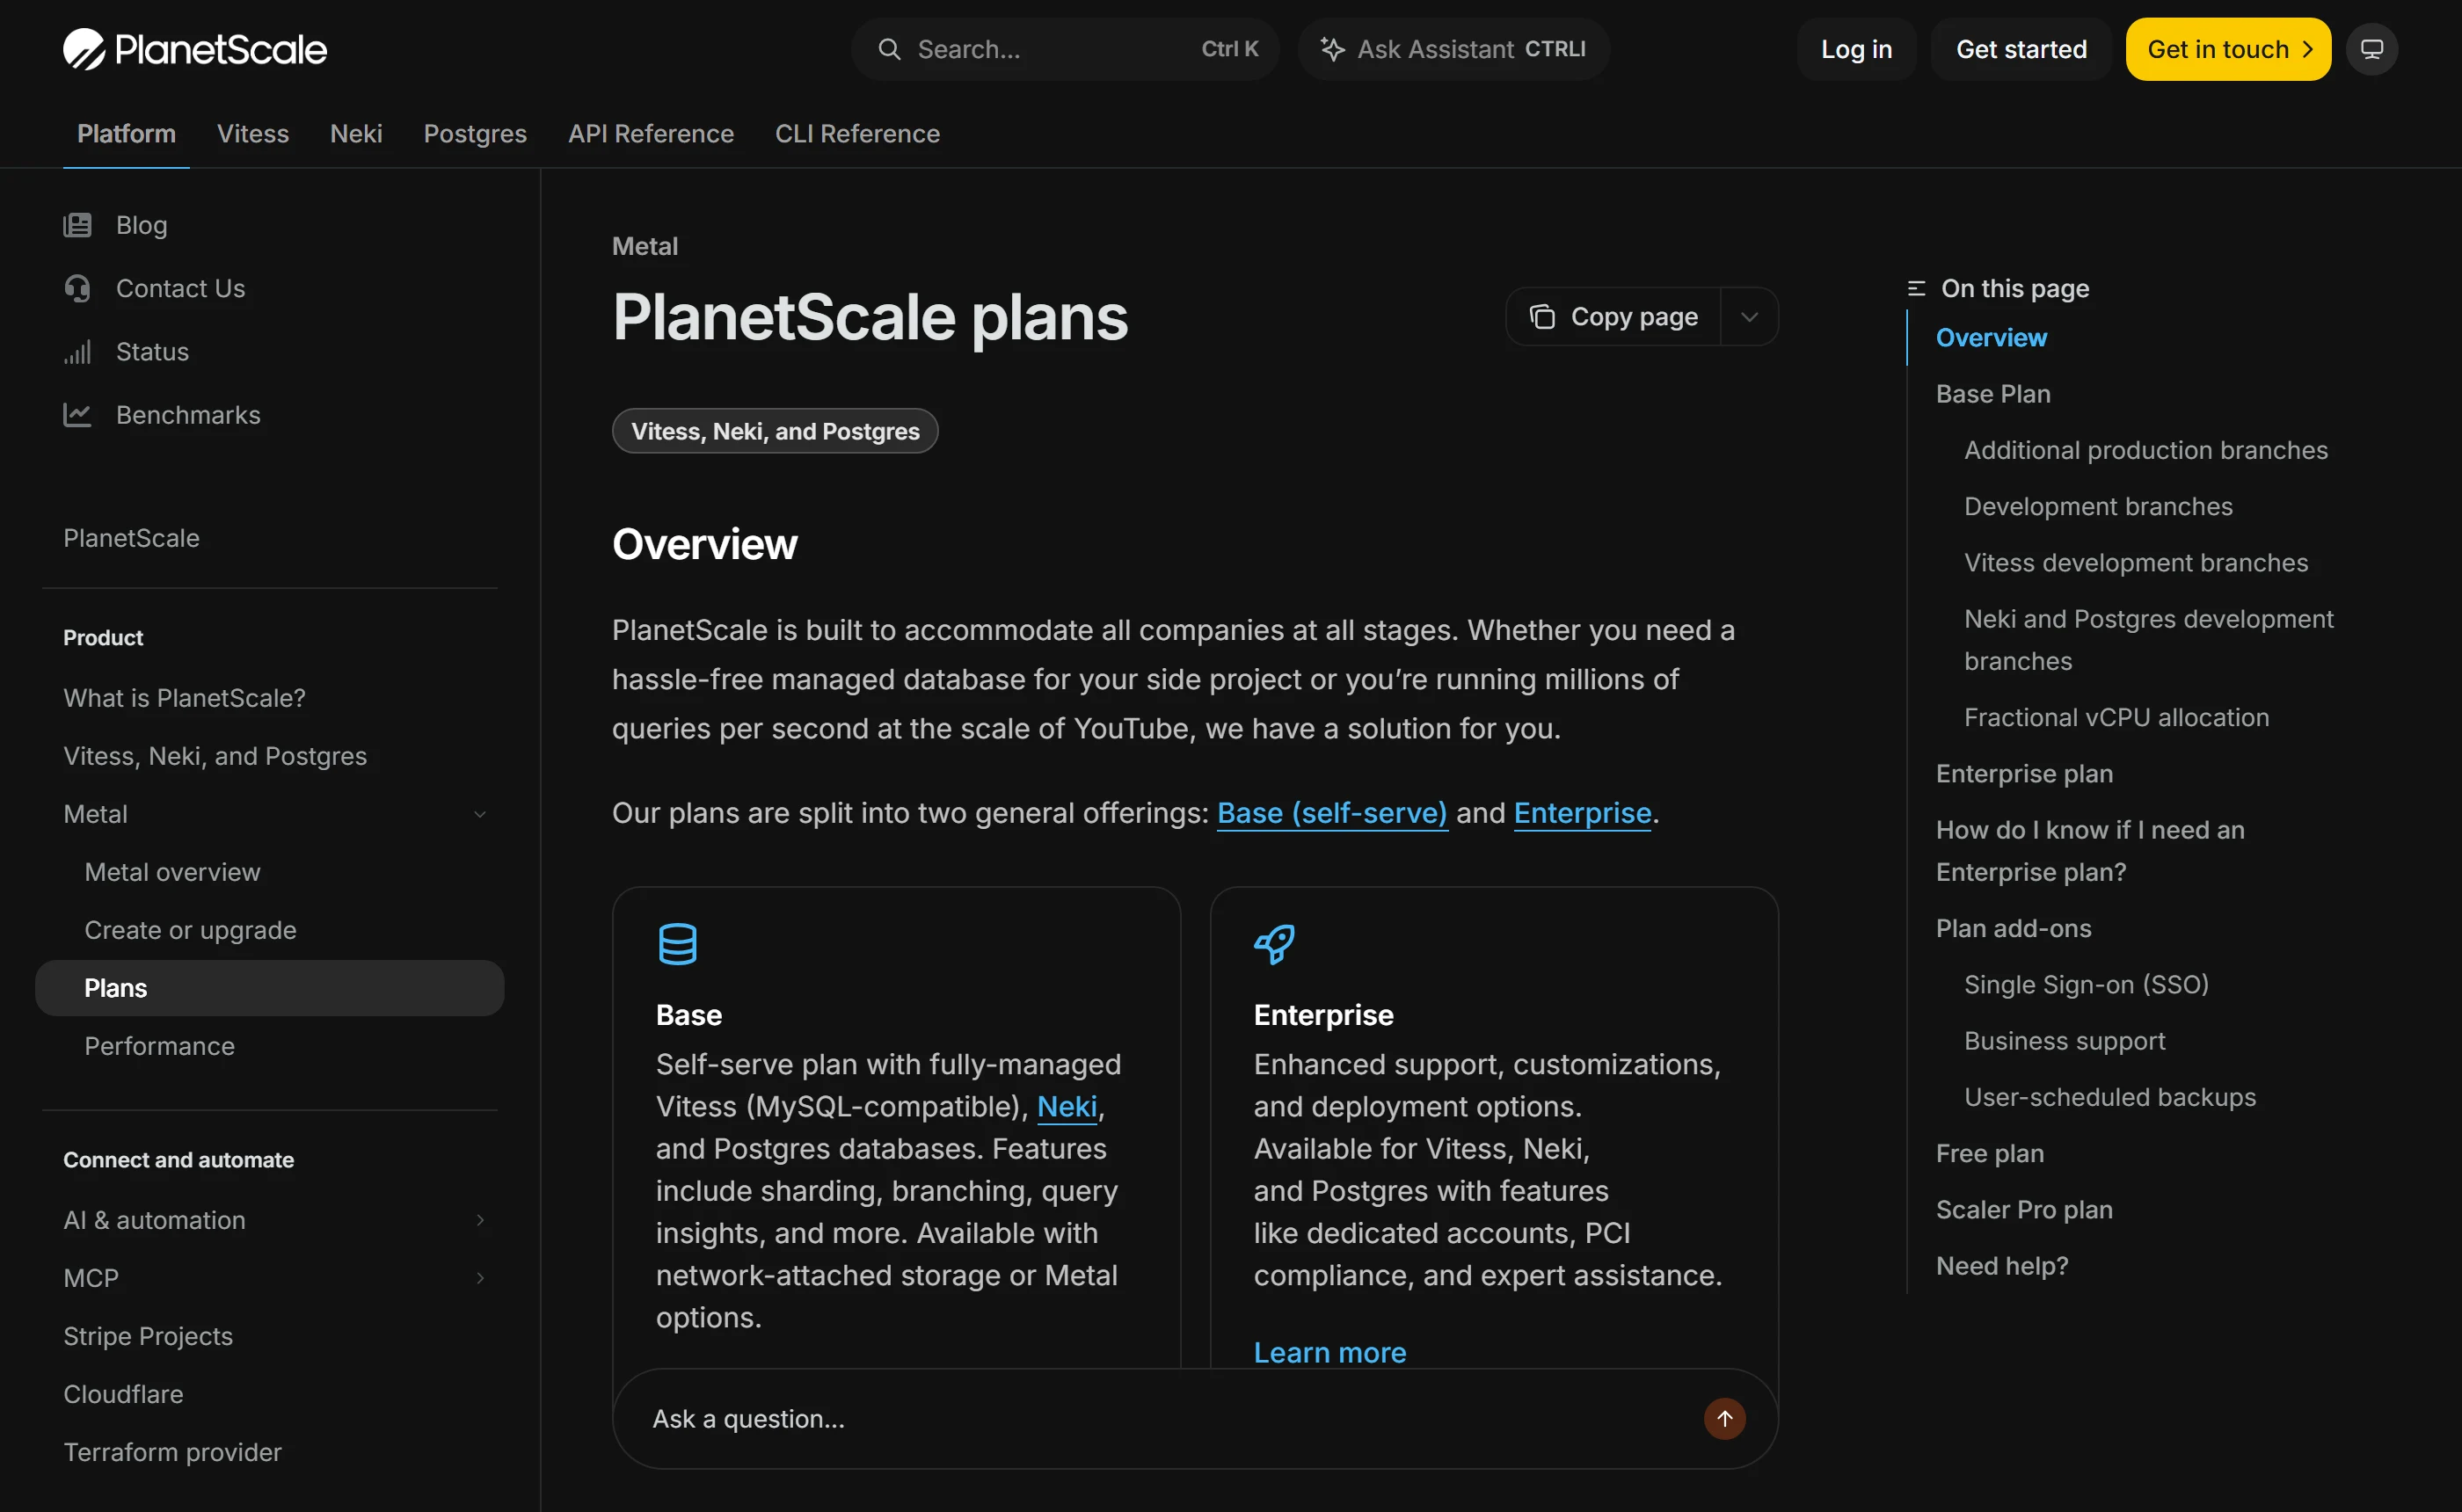Select Performance in the sidebar
The image size is (2462, 1512).
160,1046
